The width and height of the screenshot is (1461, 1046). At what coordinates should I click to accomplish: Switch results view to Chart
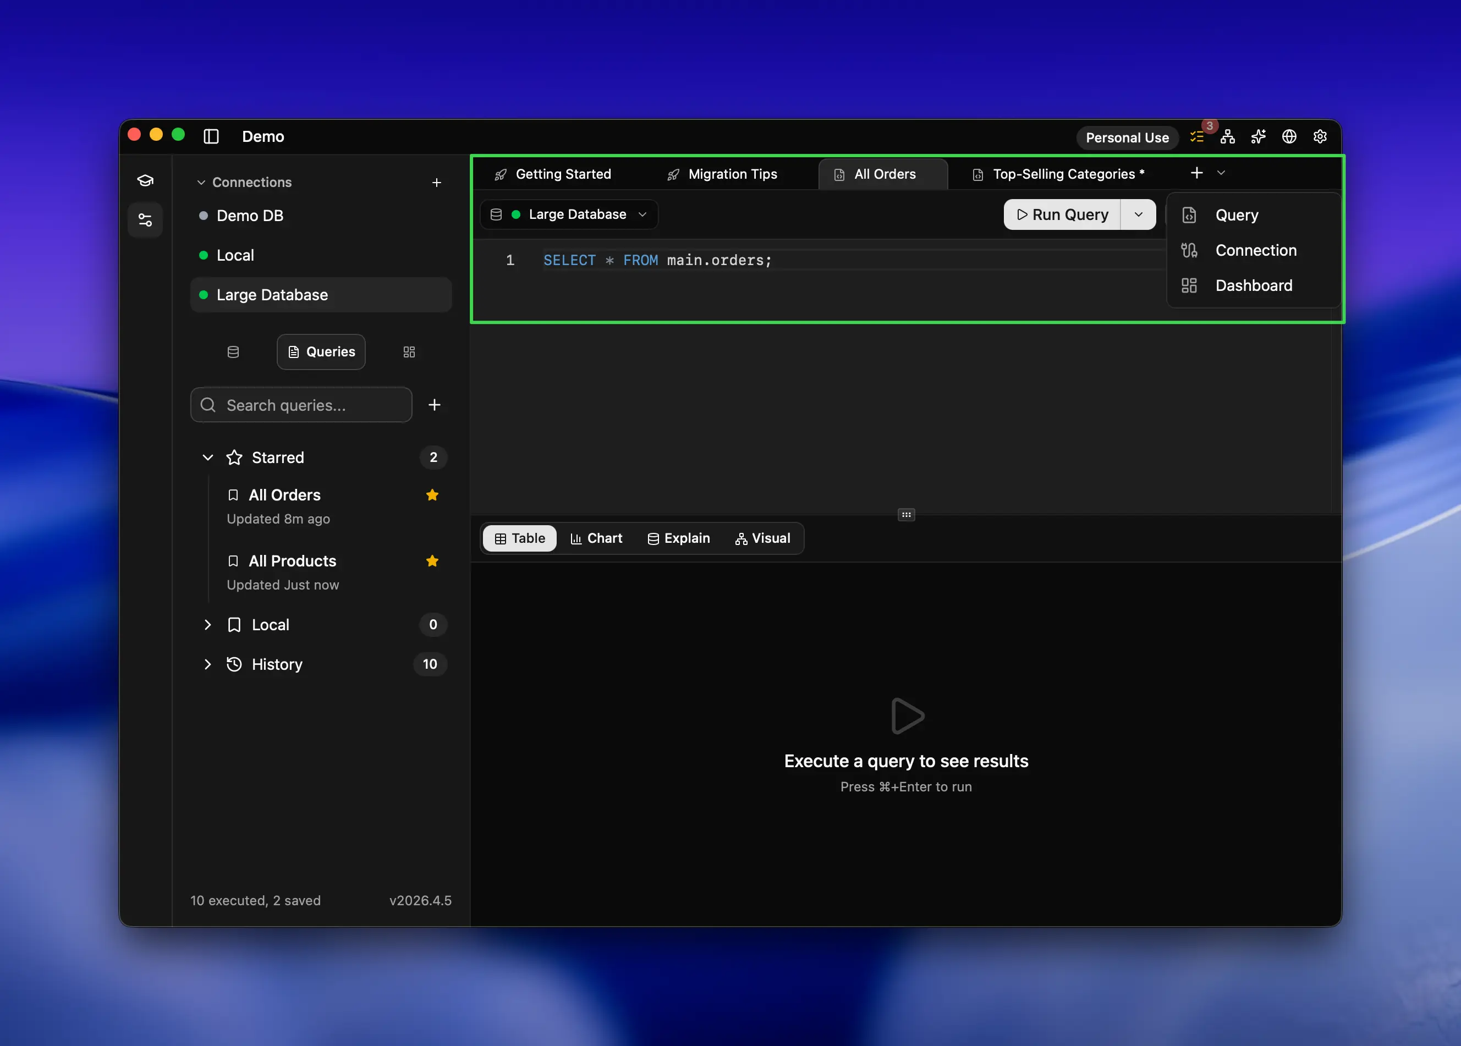pyautogui.click(x=596, y=538)
